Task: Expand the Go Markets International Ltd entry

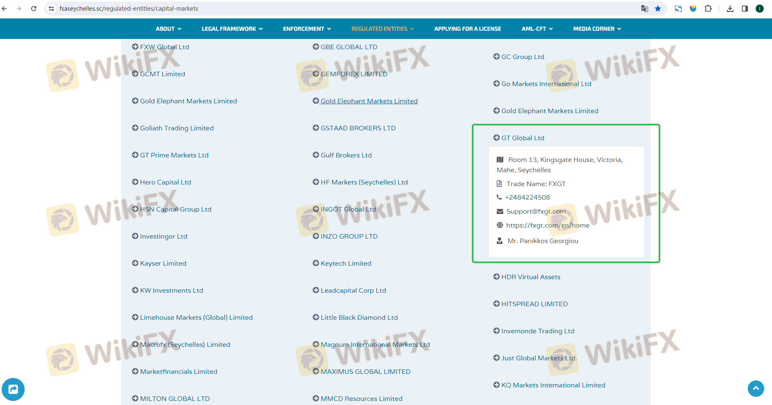Action: pos(546,84)
